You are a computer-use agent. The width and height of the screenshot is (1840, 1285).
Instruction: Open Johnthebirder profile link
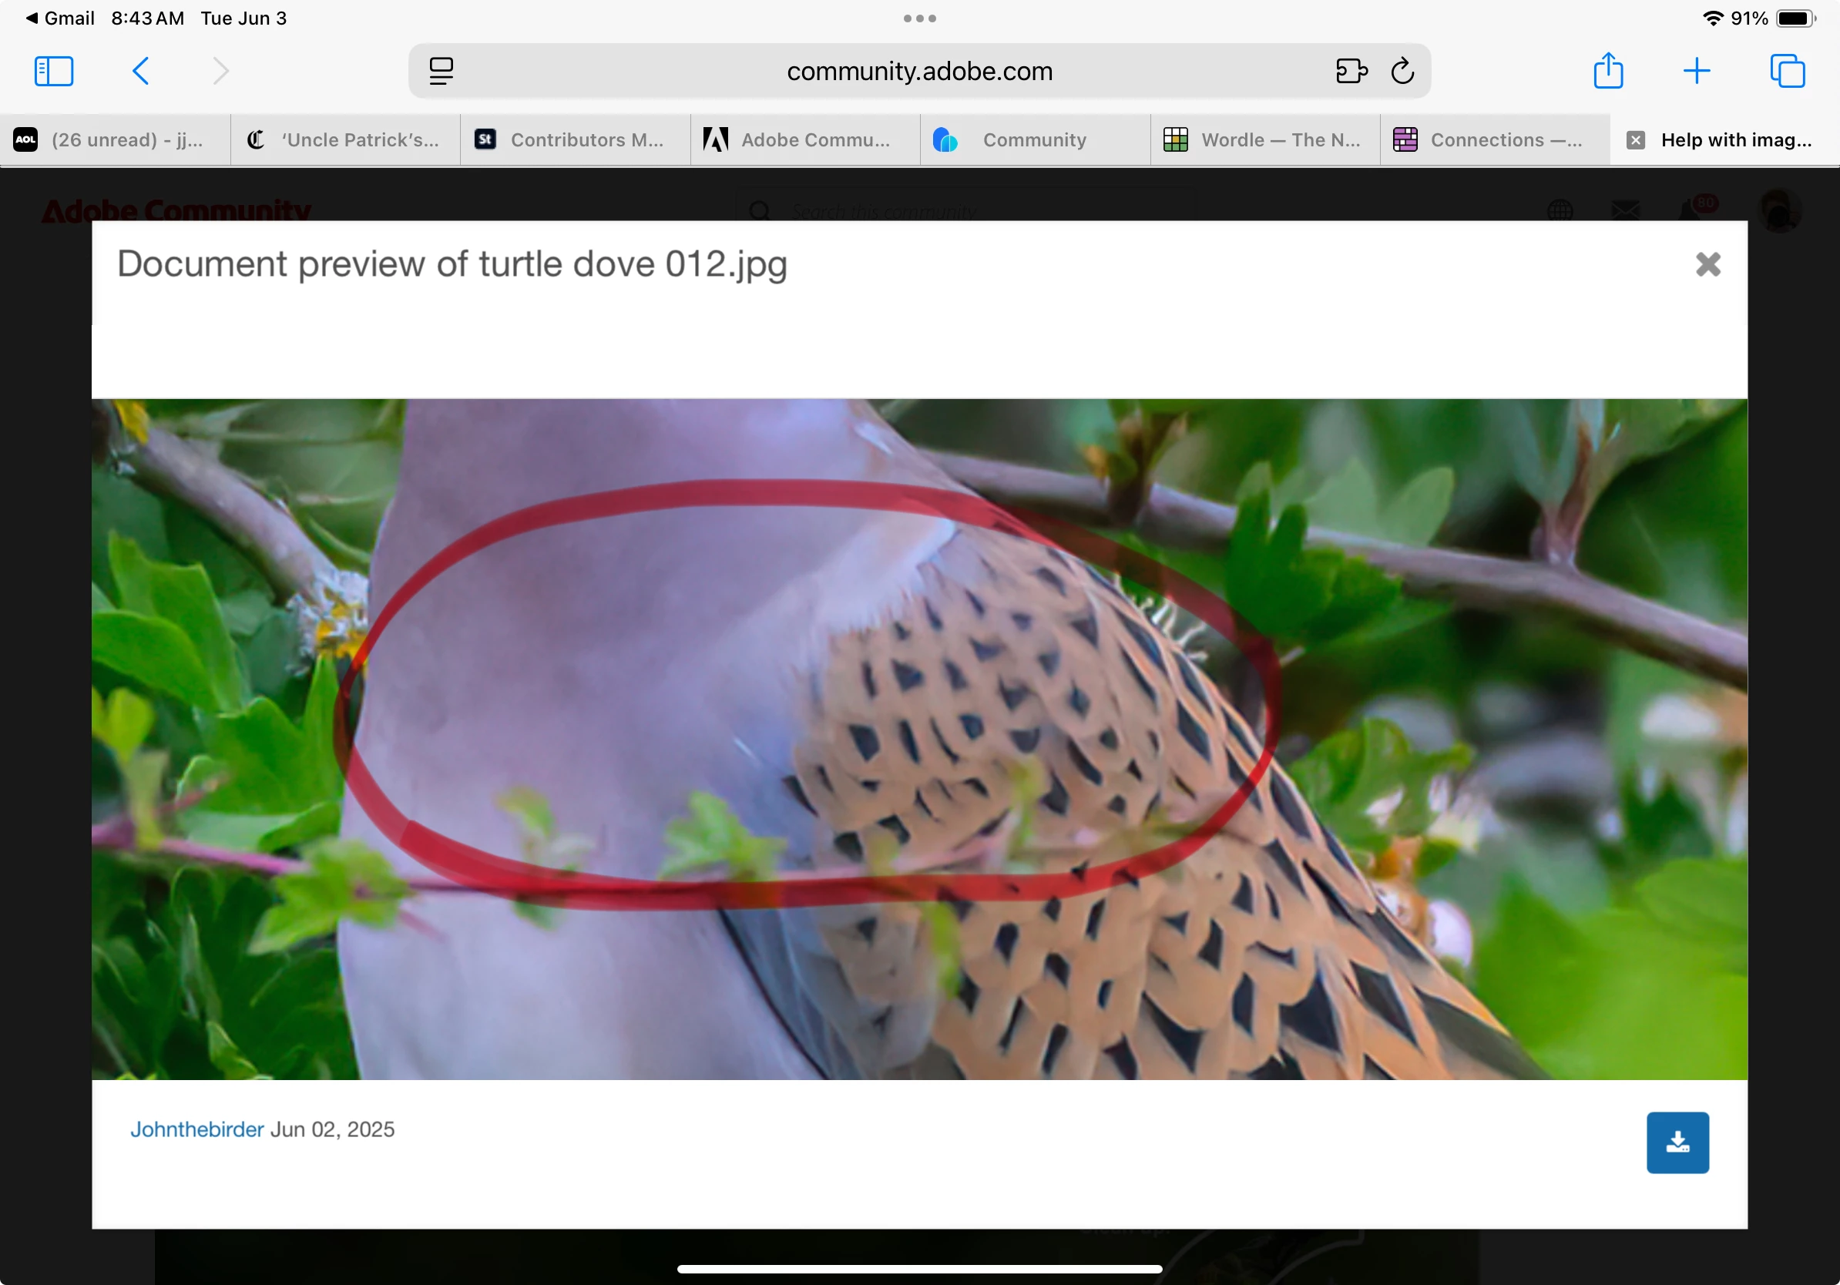[x=197, y=1129]
